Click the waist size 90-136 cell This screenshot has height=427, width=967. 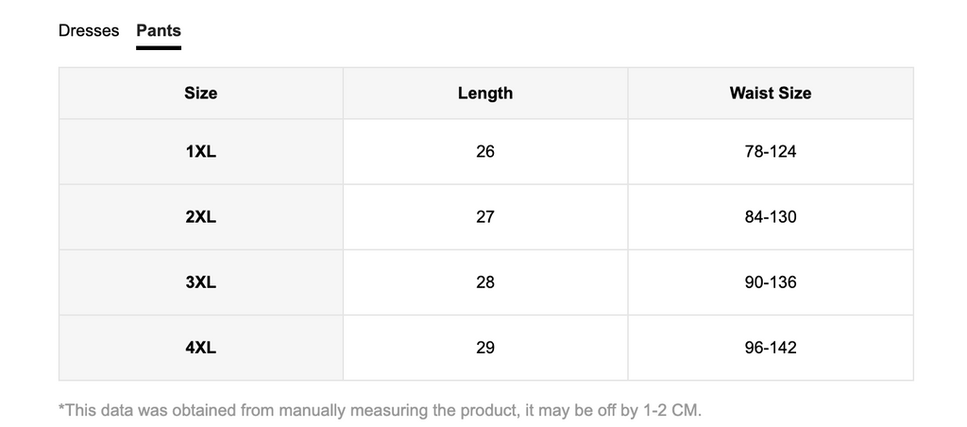771,282
